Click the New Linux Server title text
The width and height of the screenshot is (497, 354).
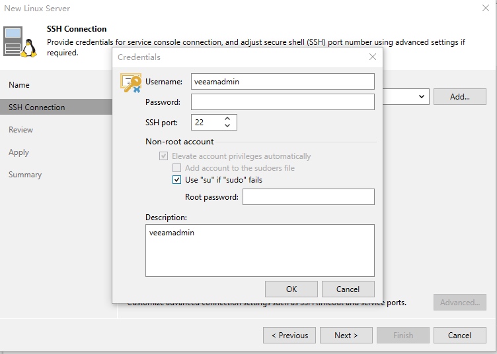[37, 9]
